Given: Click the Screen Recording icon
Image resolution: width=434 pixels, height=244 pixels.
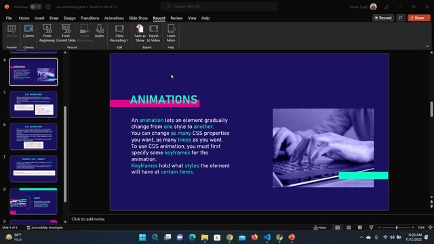Looking at the screenshot, I should click(84, 33).
